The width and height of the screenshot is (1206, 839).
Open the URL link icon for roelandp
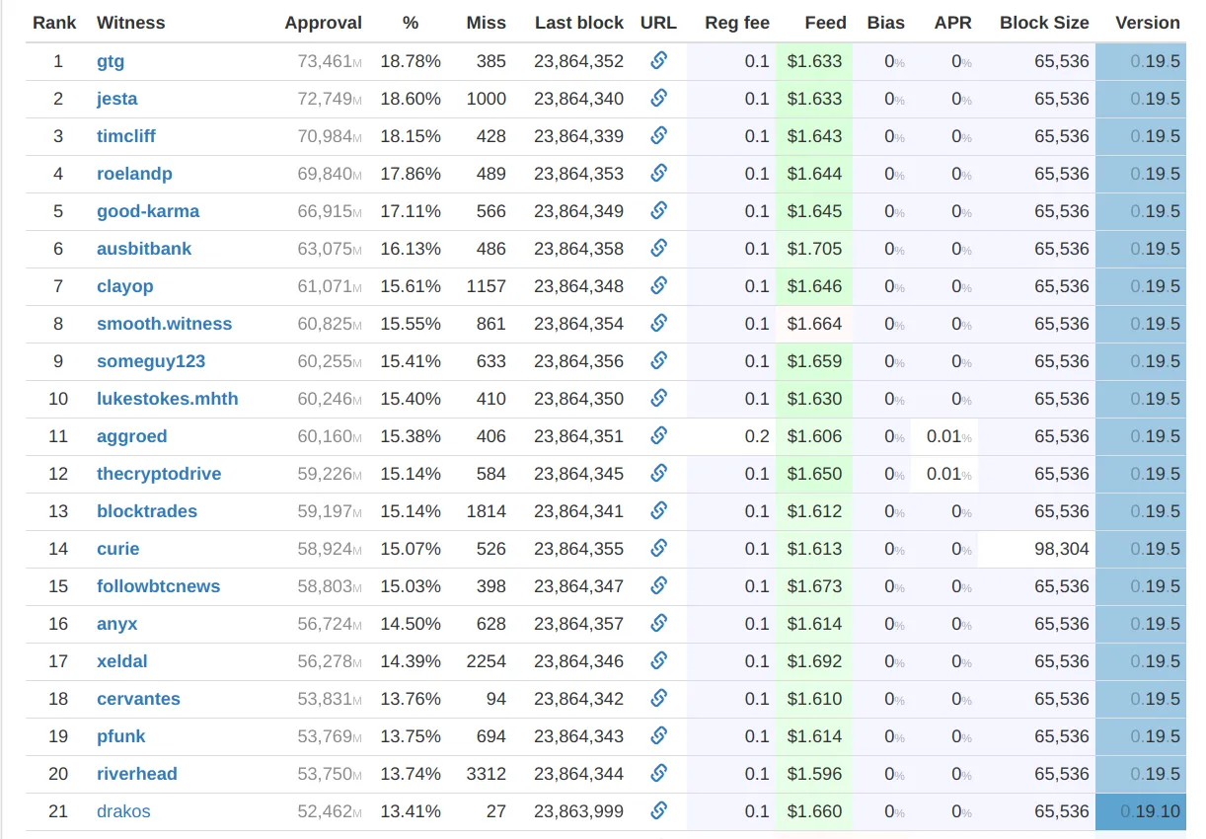659,173
